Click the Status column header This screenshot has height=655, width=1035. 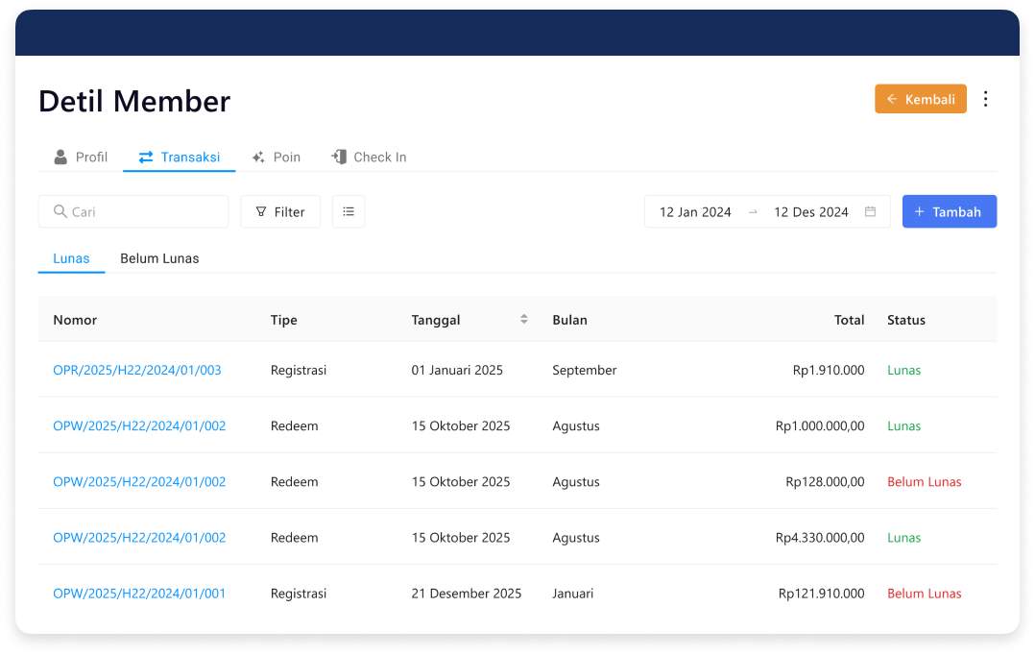tap(906, 320)
